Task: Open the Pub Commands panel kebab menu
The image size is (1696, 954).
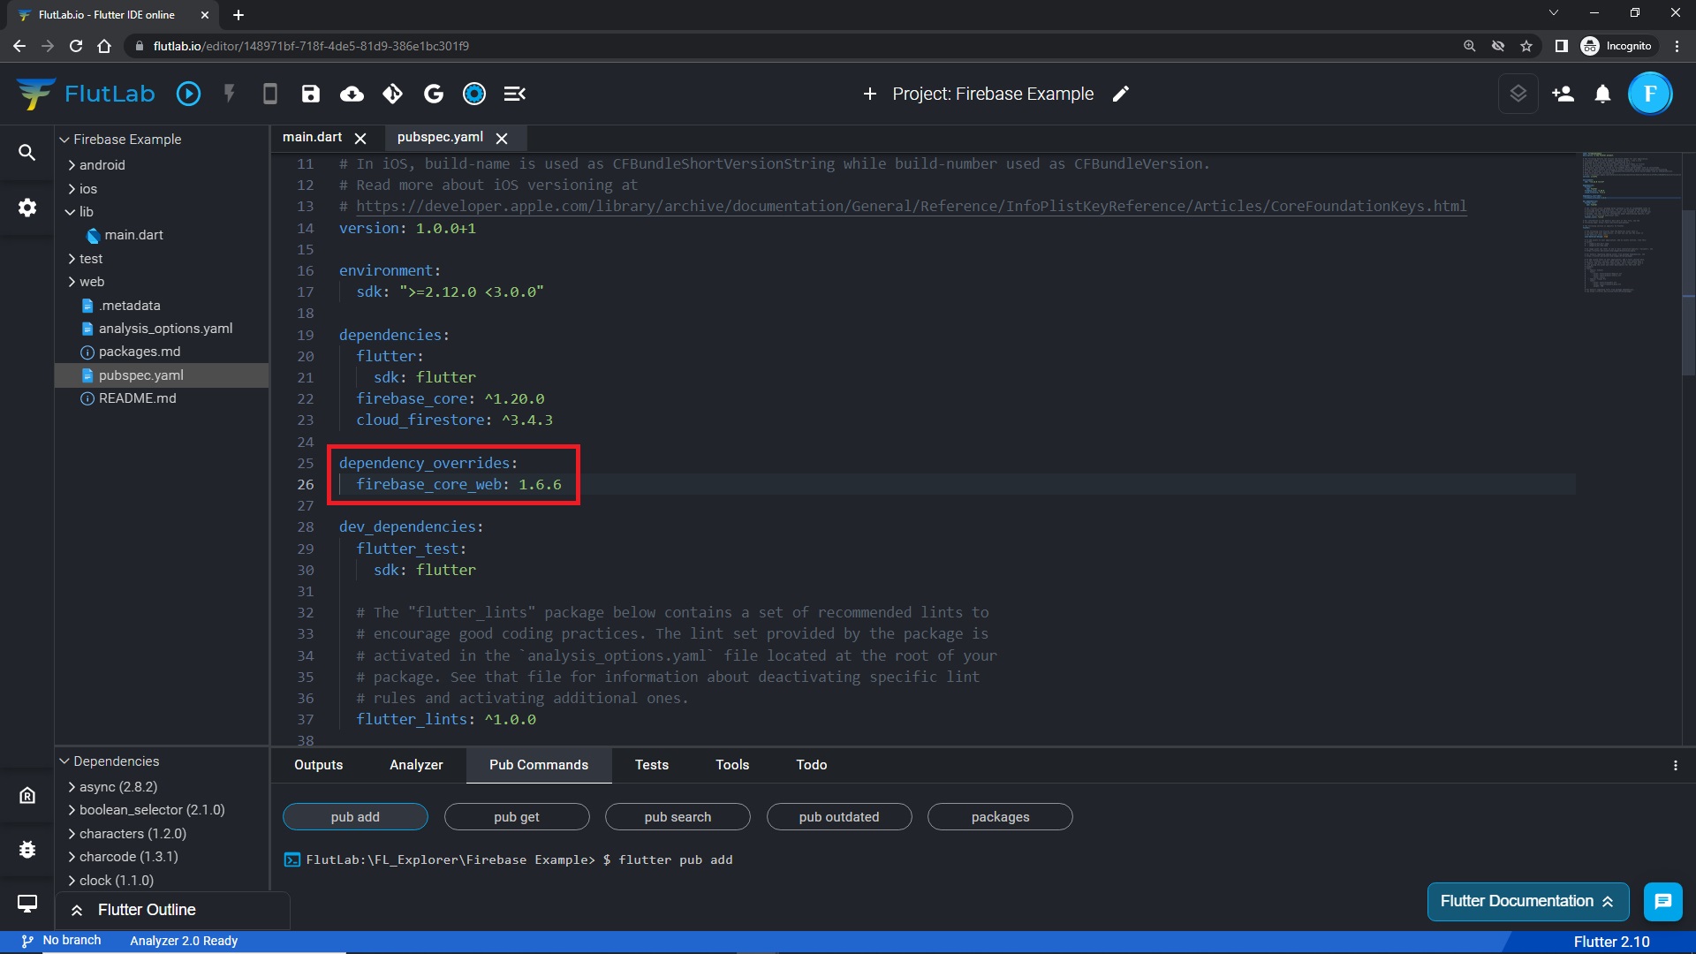Action: (x=1675, y=766)
